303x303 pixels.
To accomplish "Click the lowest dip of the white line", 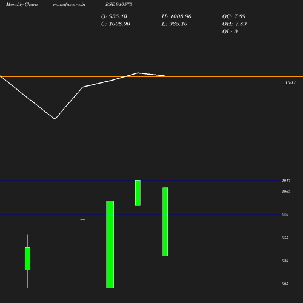I will pos(55,119).
